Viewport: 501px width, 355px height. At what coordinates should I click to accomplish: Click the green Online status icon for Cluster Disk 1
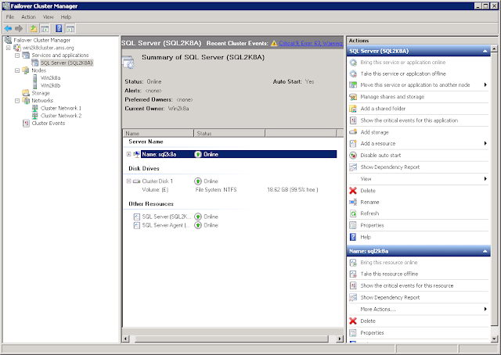[198, 181]
